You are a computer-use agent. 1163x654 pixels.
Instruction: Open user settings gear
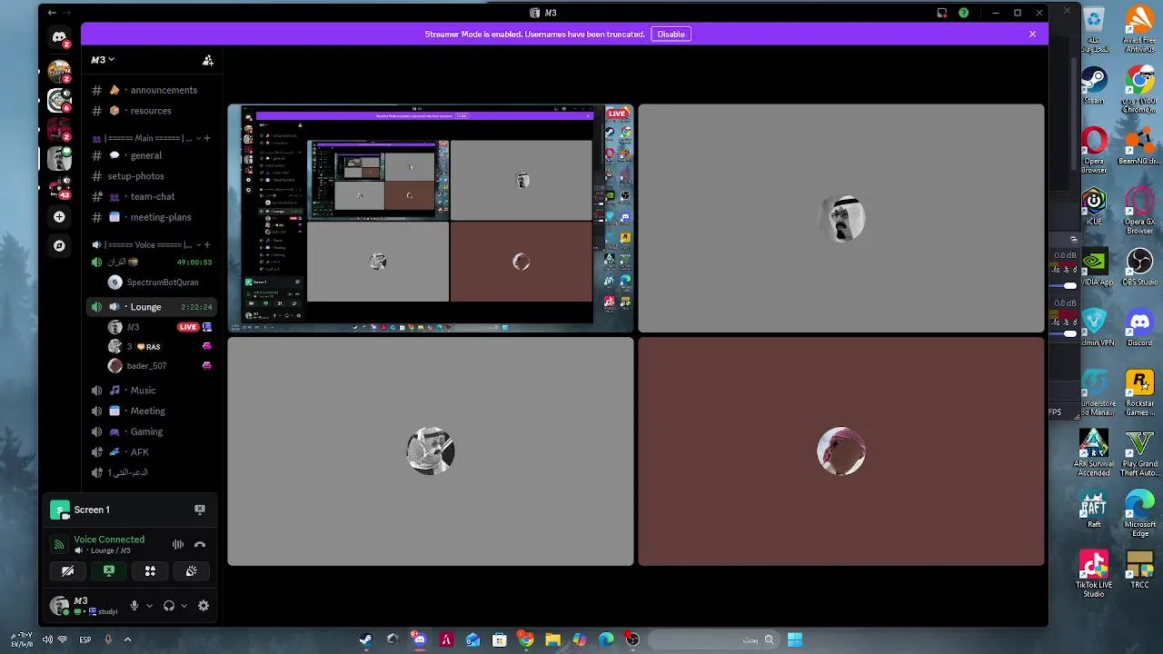204,606
